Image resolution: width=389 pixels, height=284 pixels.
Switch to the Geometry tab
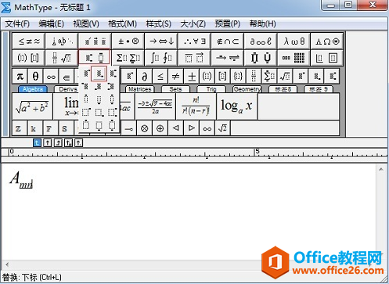point(247,89)
